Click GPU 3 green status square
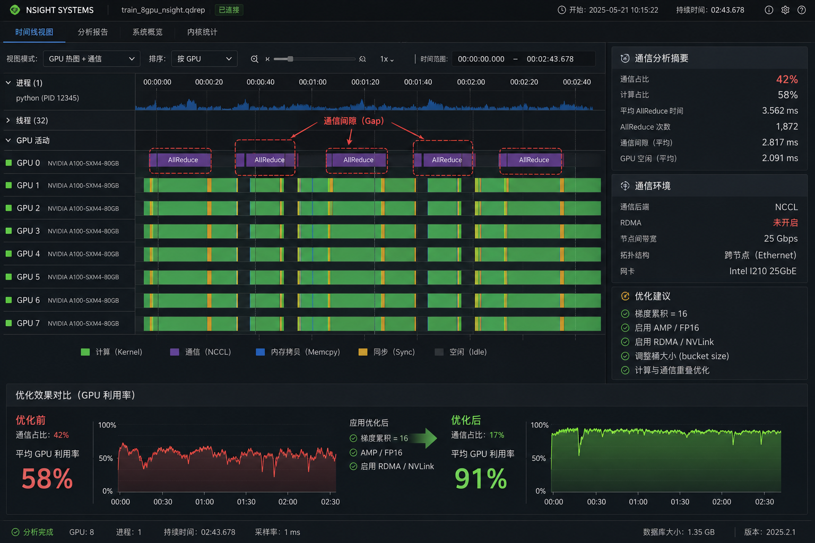This screenshot has height=543, width=815. (x=8, y=231)
